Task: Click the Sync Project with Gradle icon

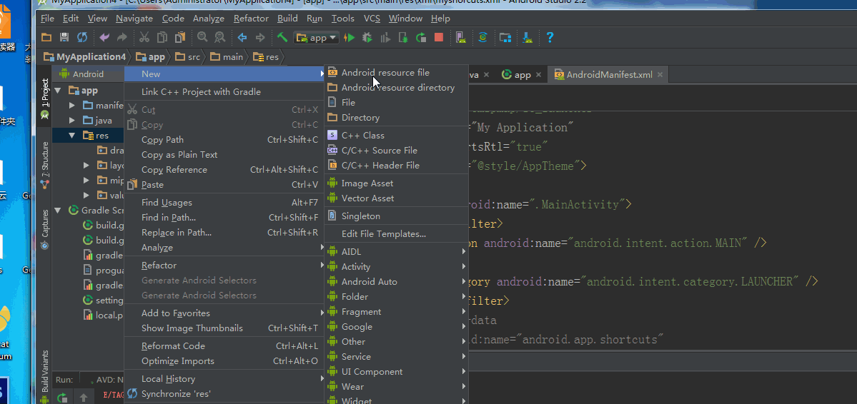Action: (482, 37)
